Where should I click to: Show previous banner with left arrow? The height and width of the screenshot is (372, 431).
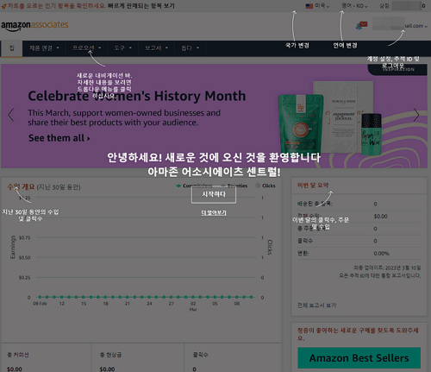[11, 115]
